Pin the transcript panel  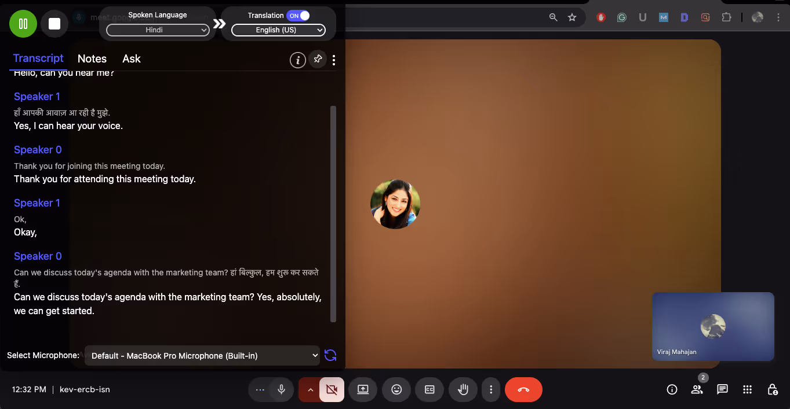pos(318,59)
